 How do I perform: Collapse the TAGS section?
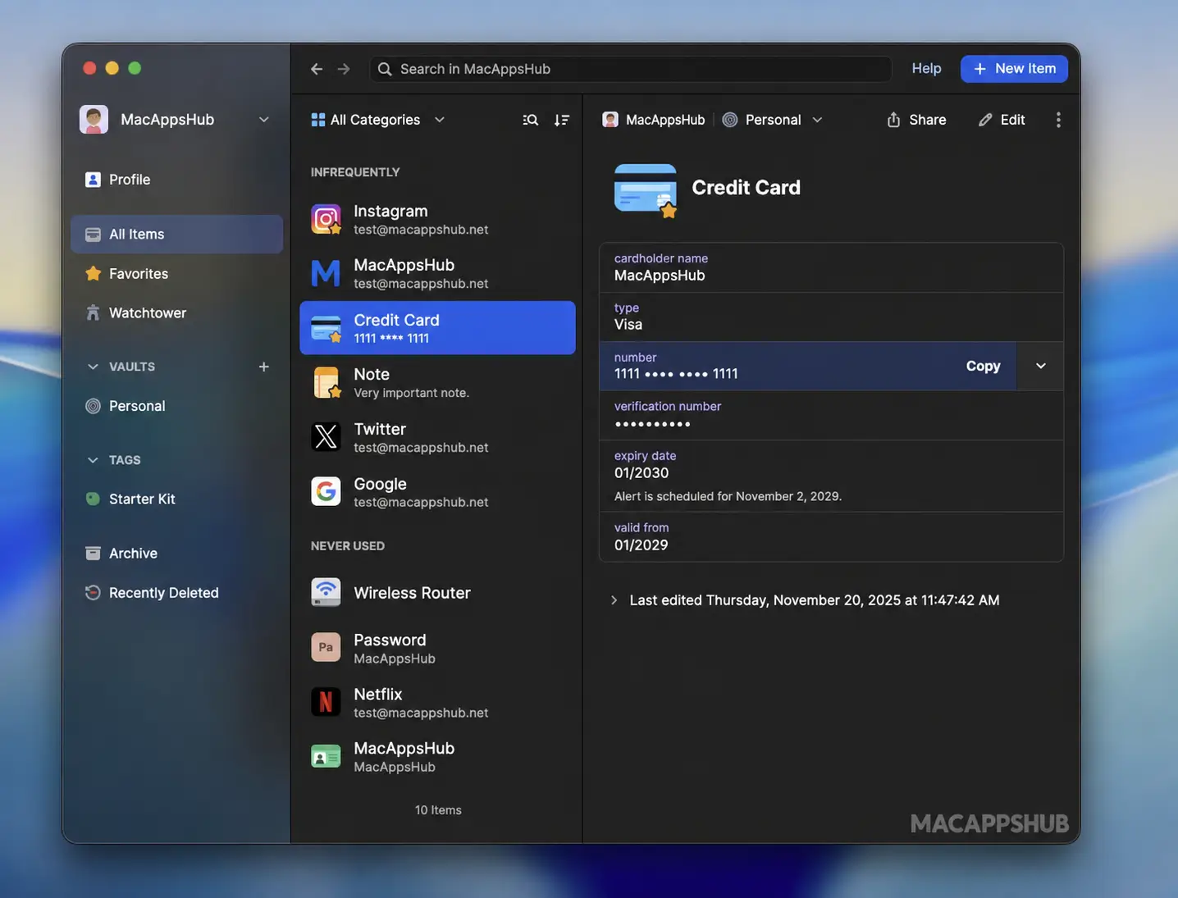coord(93,460)
